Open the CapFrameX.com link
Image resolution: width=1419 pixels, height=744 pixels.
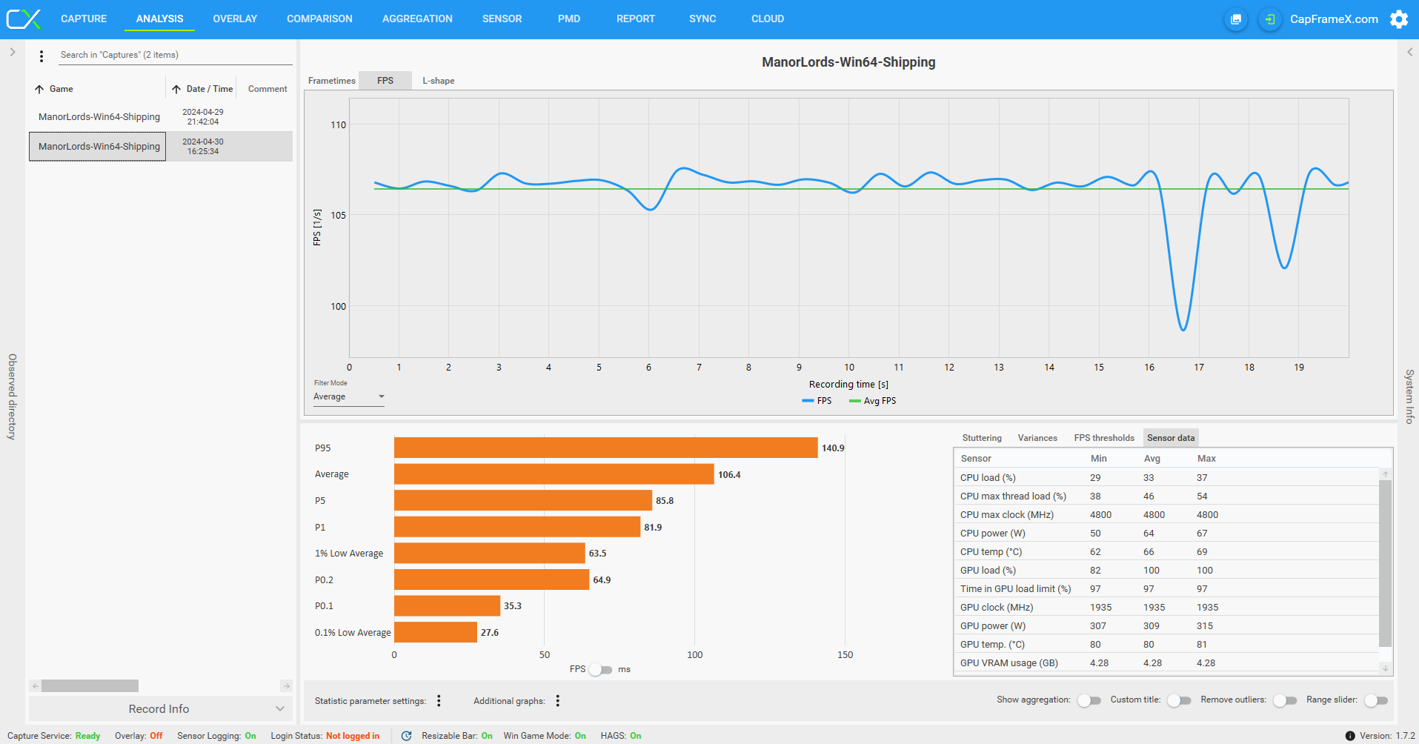[x=1334, y=19]
